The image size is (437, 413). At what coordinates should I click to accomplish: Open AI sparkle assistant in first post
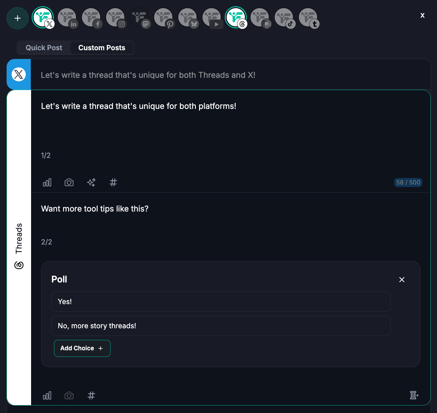[91, 182]
